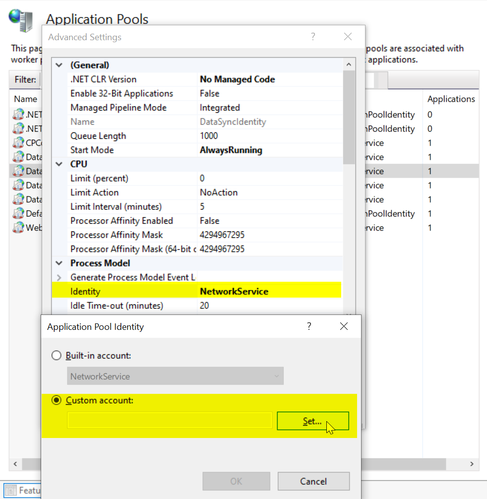Image resolution: width=487 pixels, height=499 pixels.
Task: Click the Defa application pool icon
Action: pos(19,214)
